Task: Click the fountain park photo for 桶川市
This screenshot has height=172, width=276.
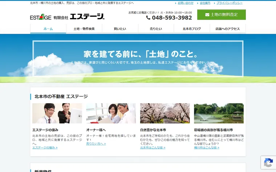Action: point(219,113)
